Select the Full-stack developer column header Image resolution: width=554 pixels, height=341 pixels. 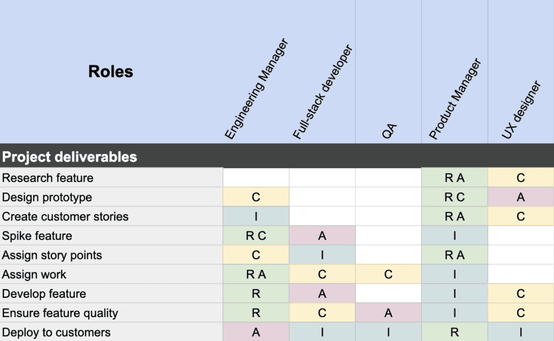322,93
